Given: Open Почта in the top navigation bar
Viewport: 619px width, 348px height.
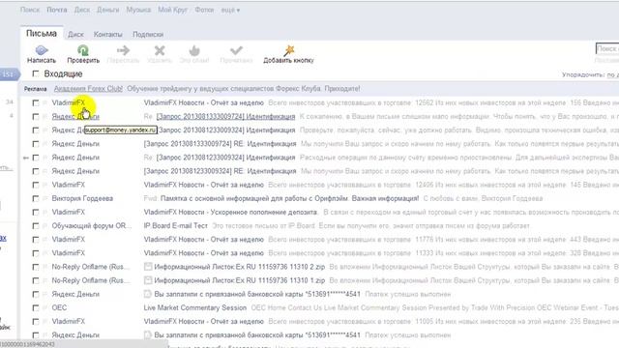Looking at the screenshot, I should 57,10.
